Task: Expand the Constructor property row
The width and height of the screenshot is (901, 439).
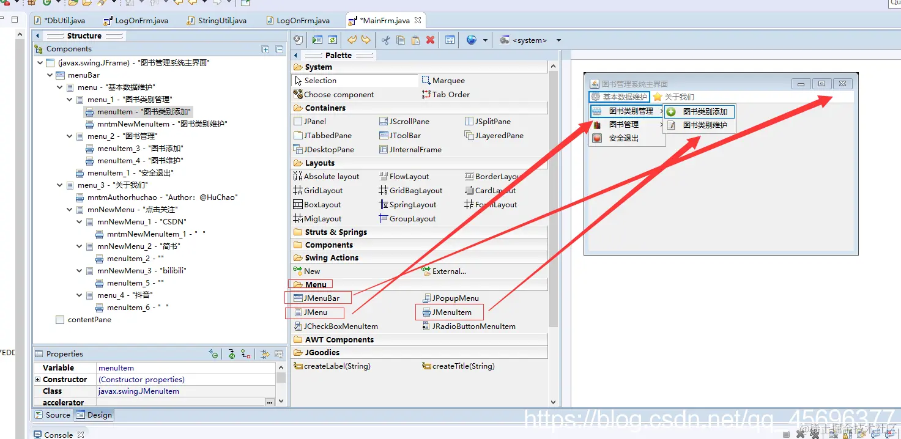Action: [x=38, y=380]
